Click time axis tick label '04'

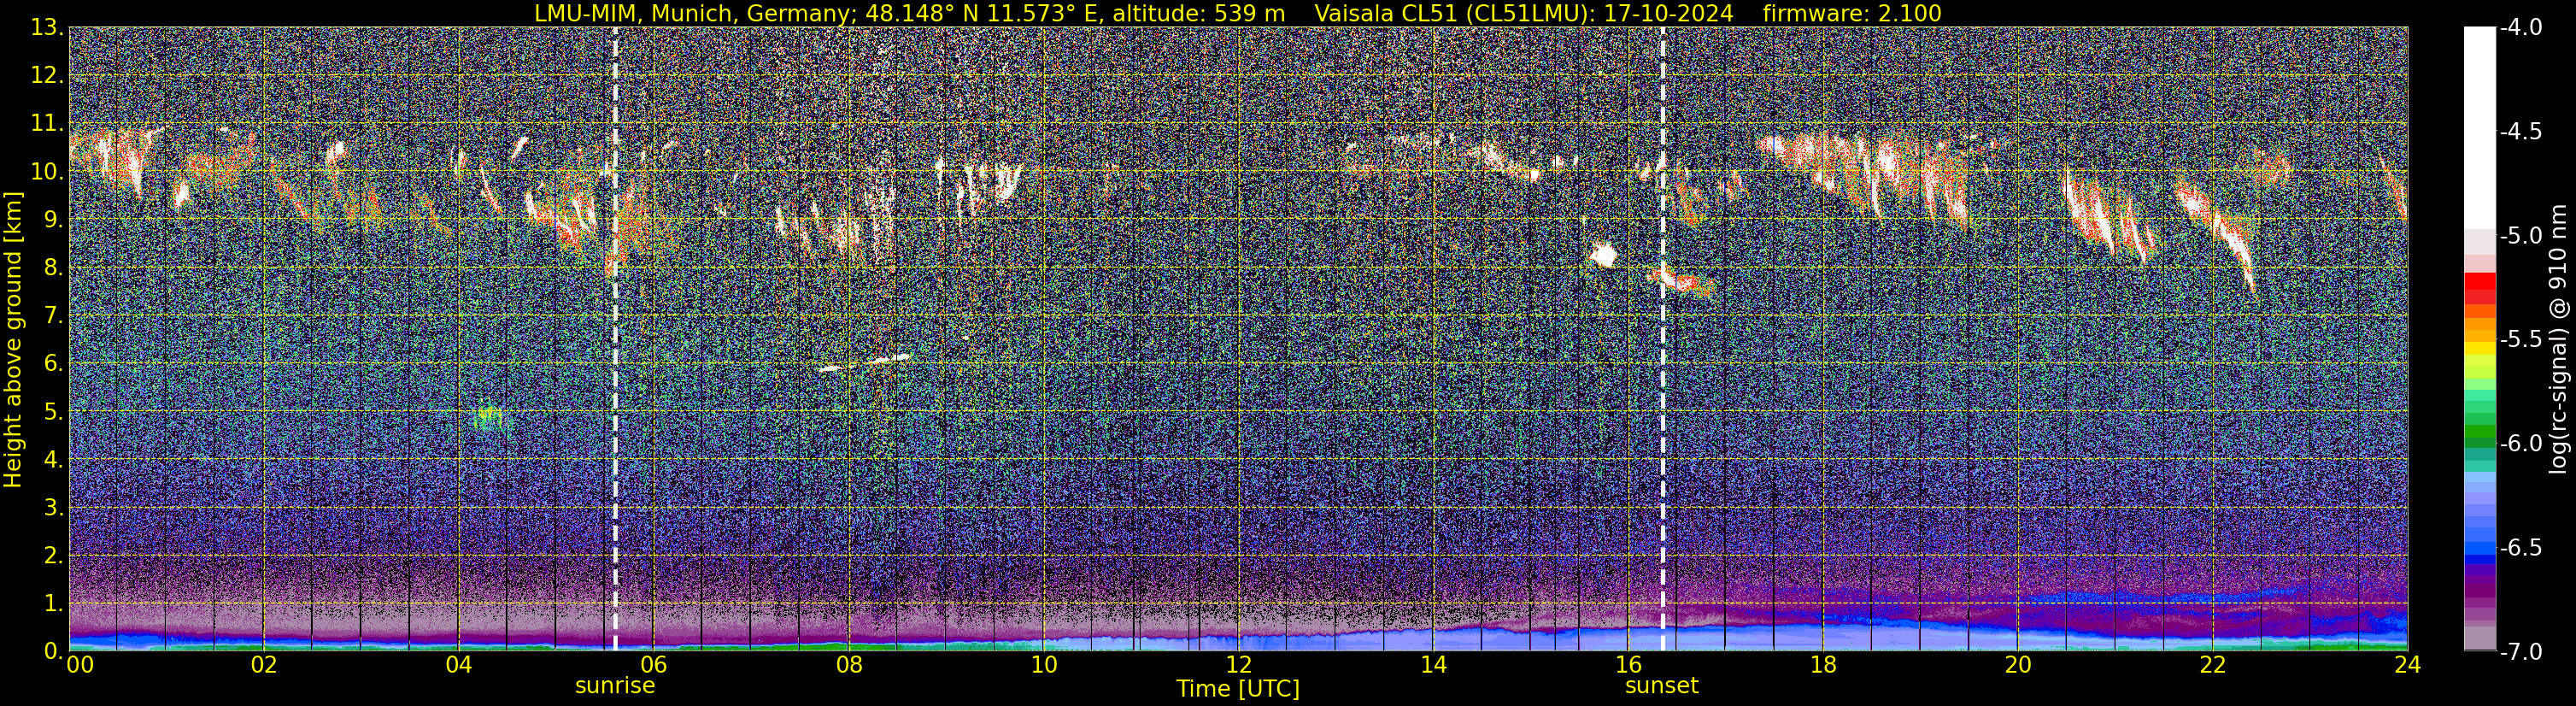pos(458,665)
